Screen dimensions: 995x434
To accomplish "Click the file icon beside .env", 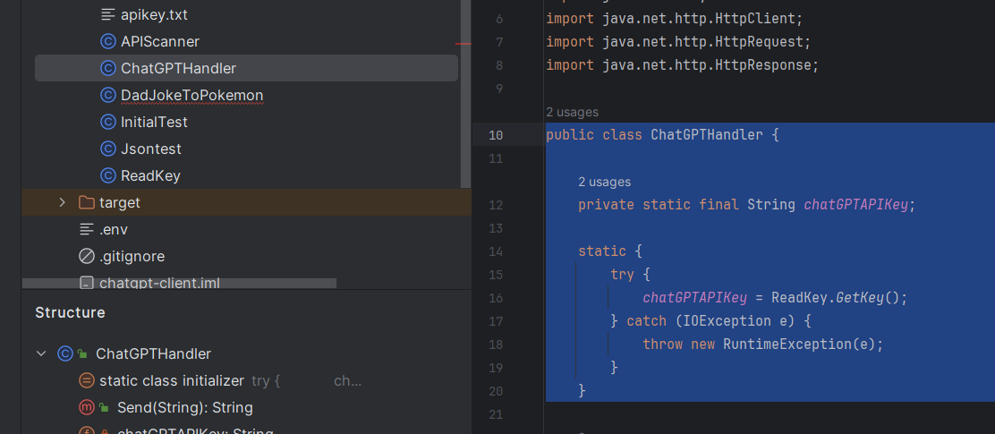I will (86, 230).
